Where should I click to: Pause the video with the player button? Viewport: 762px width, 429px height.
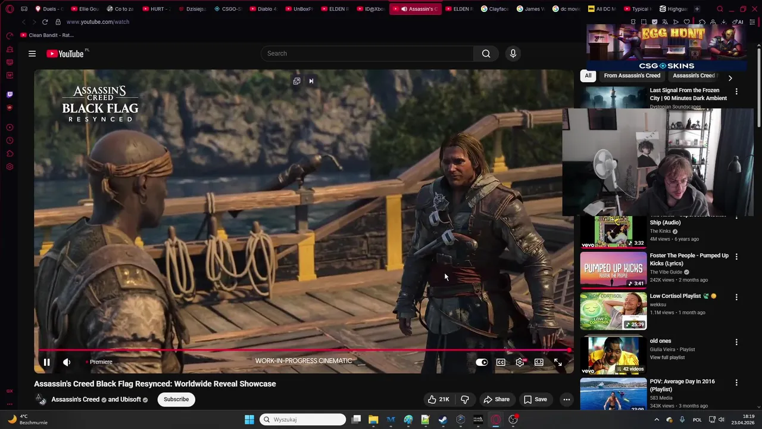point(46,362)
